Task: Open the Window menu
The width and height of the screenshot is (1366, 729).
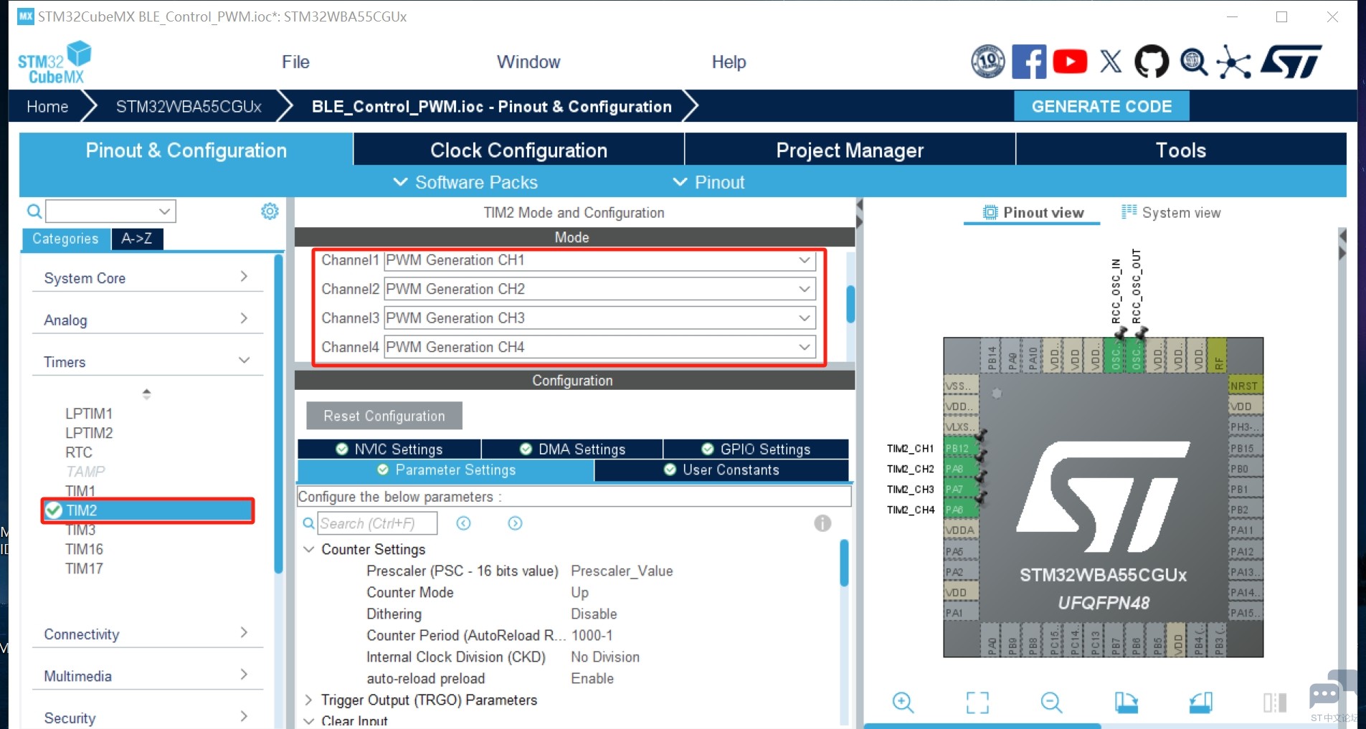Action: (x=528, y=62)
